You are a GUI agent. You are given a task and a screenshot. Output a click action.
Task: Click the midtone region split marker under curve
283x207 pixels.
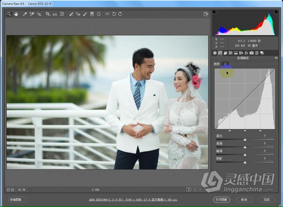245,130
